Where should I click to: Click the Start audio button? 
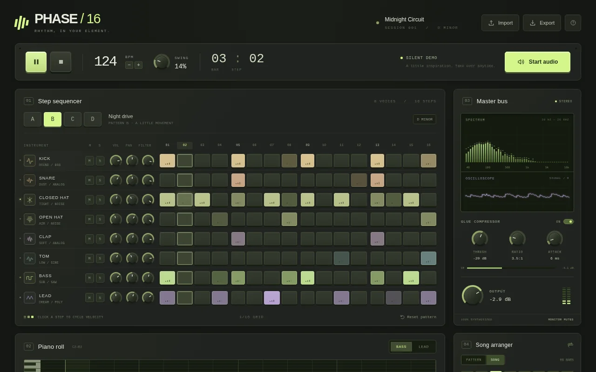click(537, 62)
